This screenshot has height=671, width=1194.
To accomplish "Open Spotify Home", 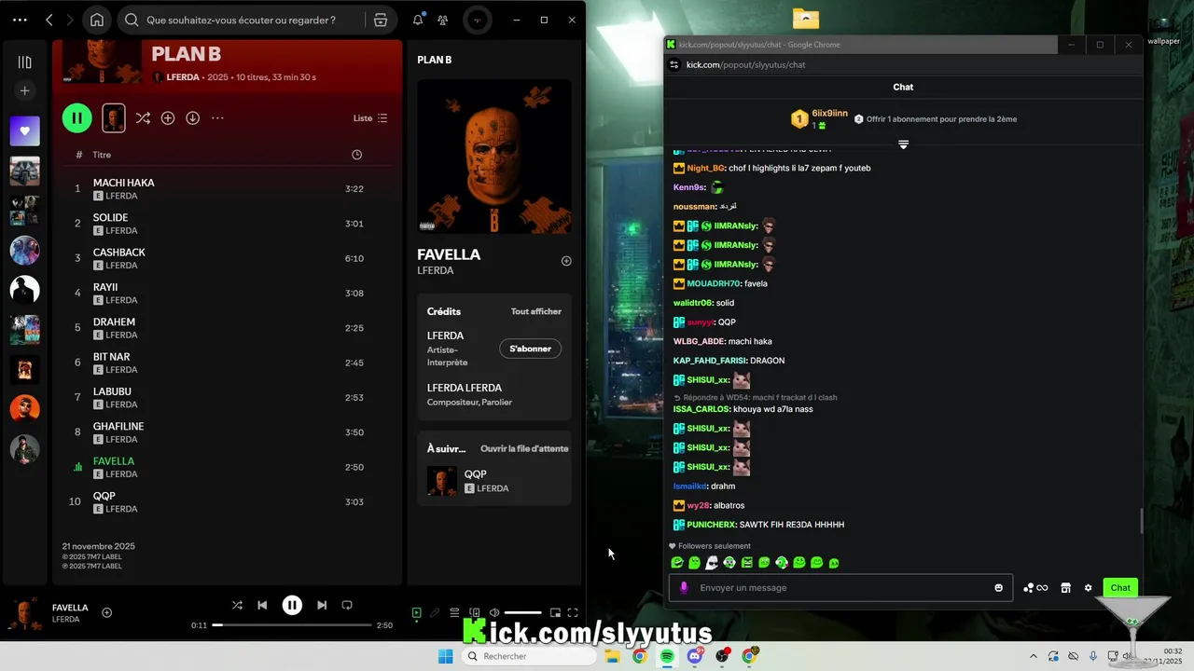I will pyautogui.click(x=97, y=20).
